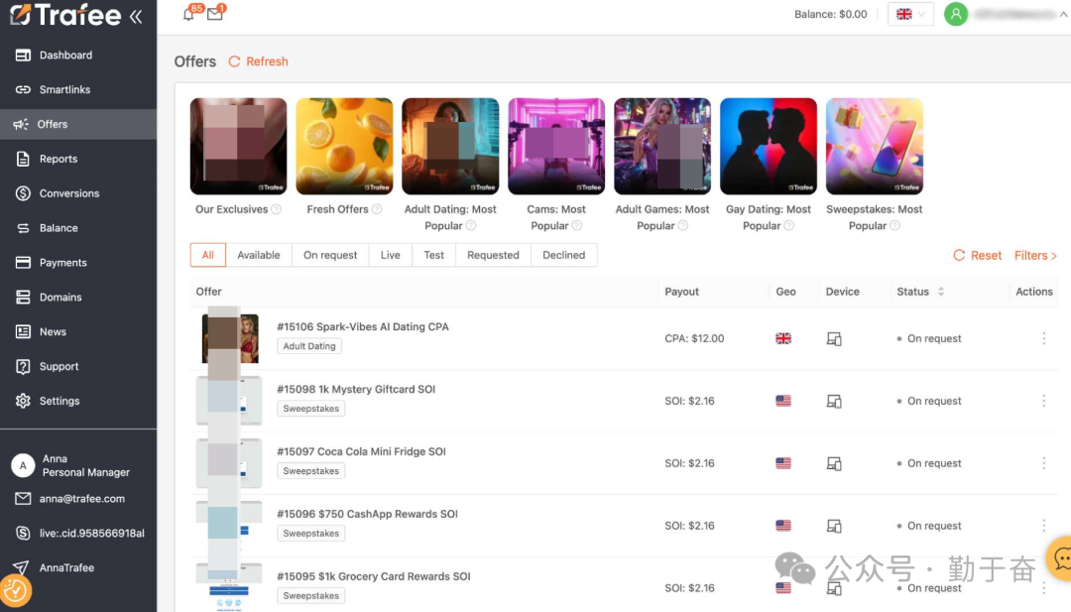Open actions menu for Spark-Vibes offer

(1043, 338)
